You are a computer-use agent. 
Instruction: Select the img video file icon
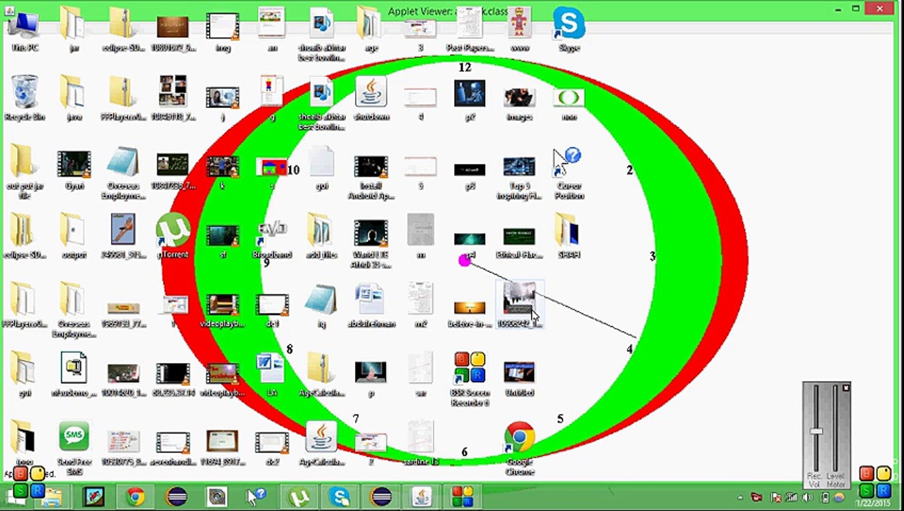[223, 32]
